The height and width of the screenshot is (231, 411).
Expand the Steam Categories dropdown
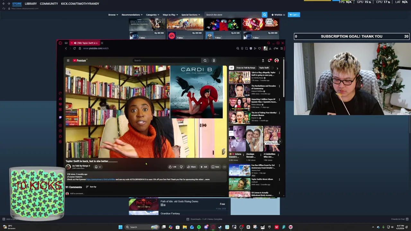tap(152, 15)
